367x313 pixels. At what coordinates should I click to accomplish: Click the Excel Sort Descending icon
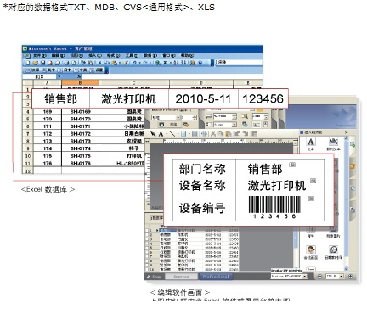click(x=183, y=63)
